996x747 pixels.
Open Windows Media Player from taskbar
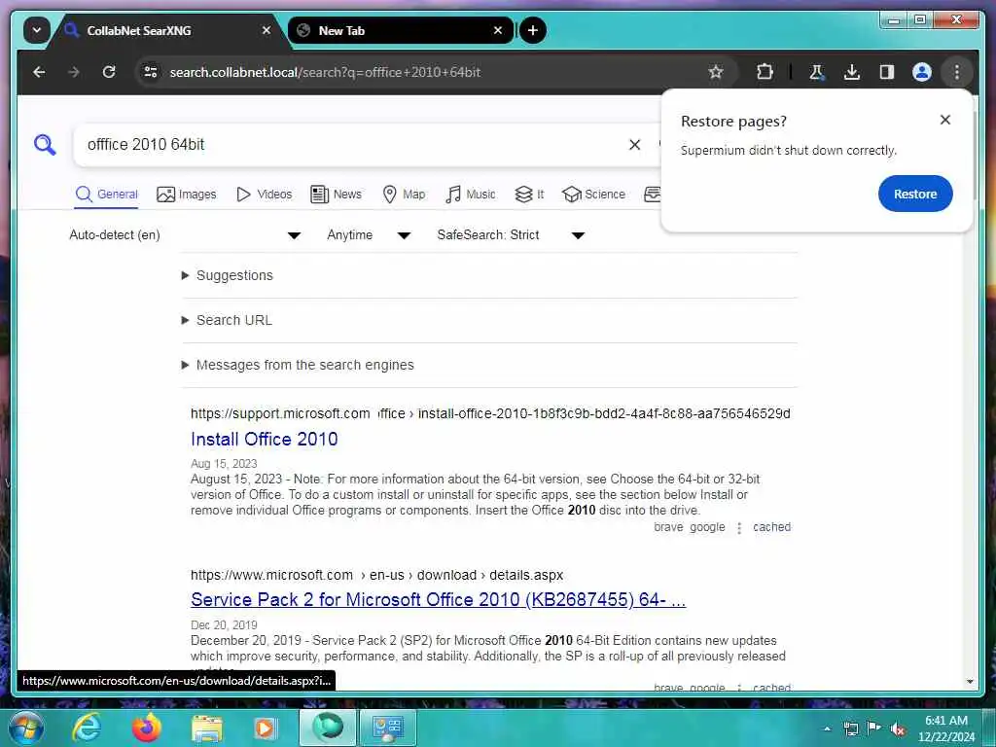point(265,728)
